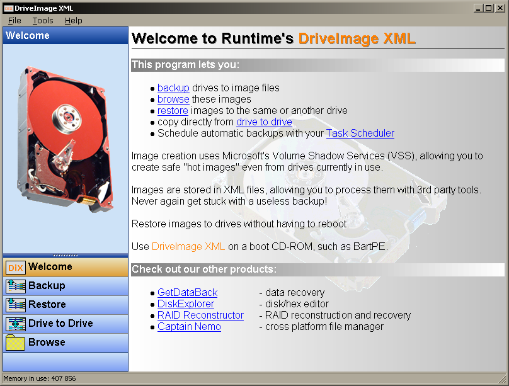Maximize the DriveImage XML window
509x386 pixels.
point(488,8)
